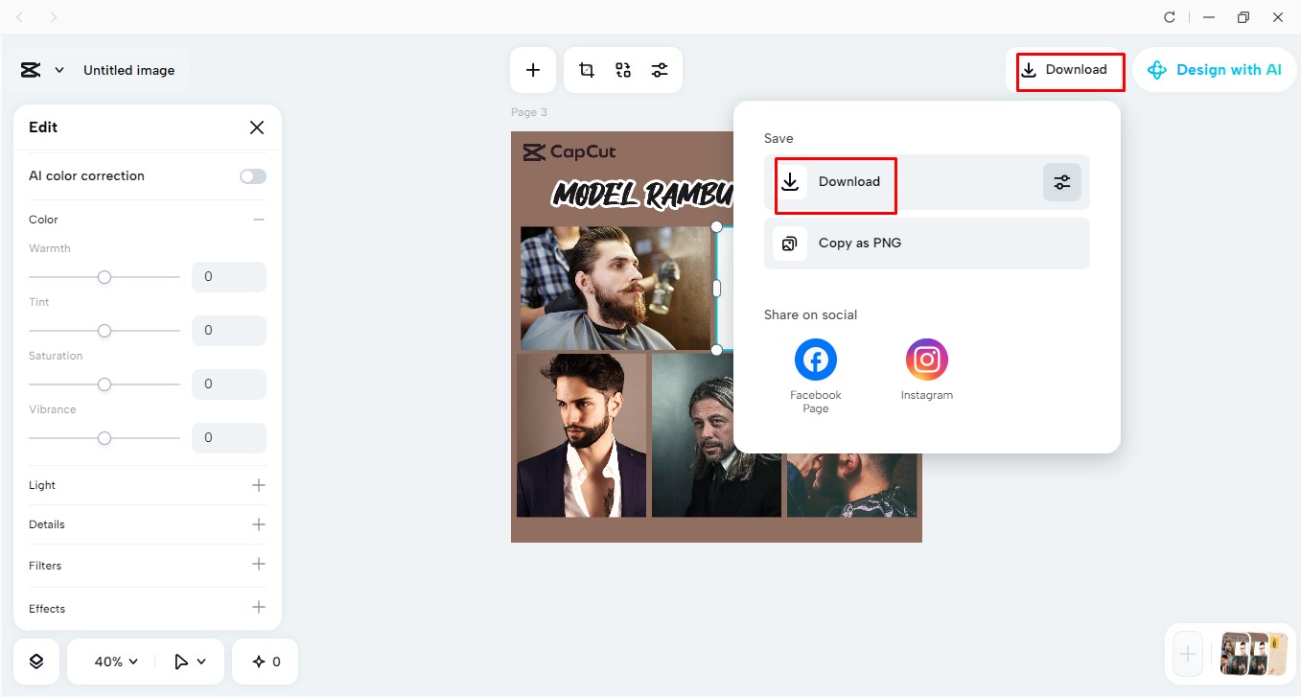This screenshot has height=697, width=1301.
Task: Open the Layers panel icon
Action: [x=36, y=662]
